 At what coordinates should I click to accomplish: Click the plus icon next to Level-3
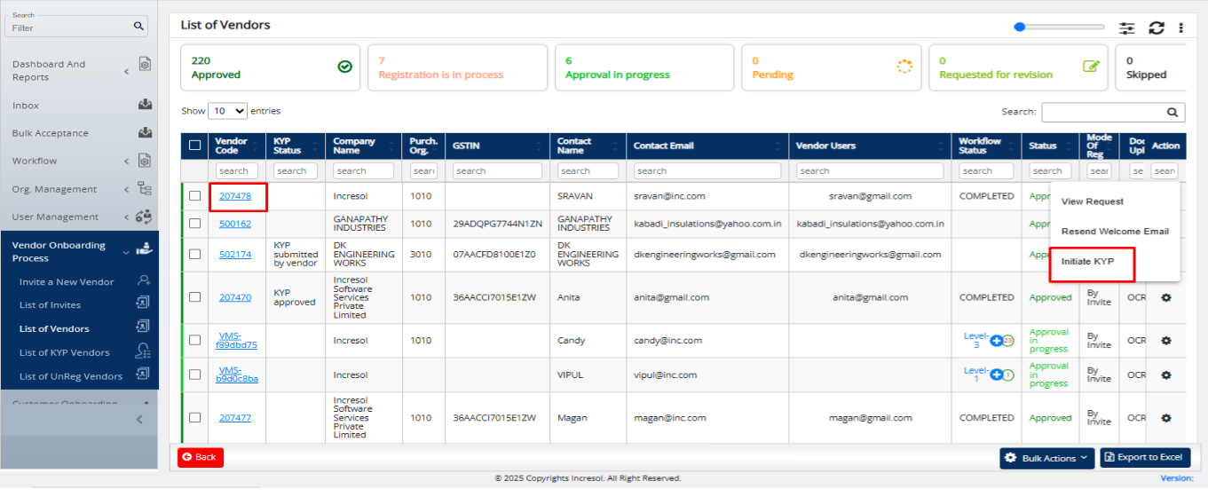[997, 340]
